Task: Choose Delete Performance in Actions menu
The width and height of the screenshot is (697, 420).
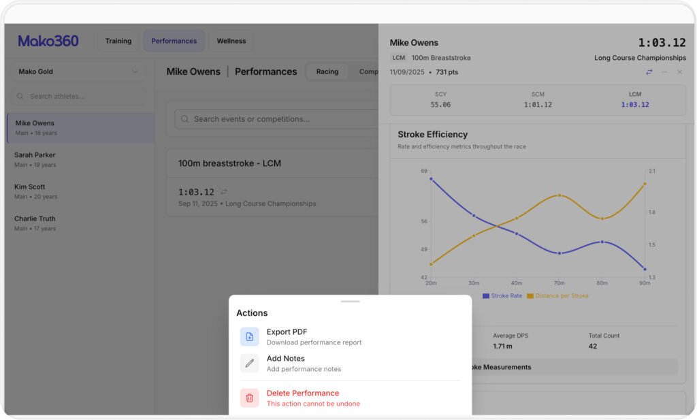Action: tap(302, 393)
